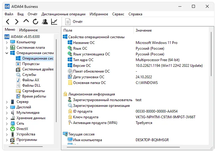The height and width of the screenshot is (152, 216).
Task: Click the details pane horizontal scrollbar
Action: click(x=123, y=147)
